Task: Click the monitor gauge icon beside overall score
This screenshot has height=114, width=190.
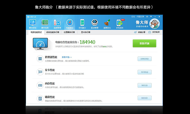Action: (41, 44)
